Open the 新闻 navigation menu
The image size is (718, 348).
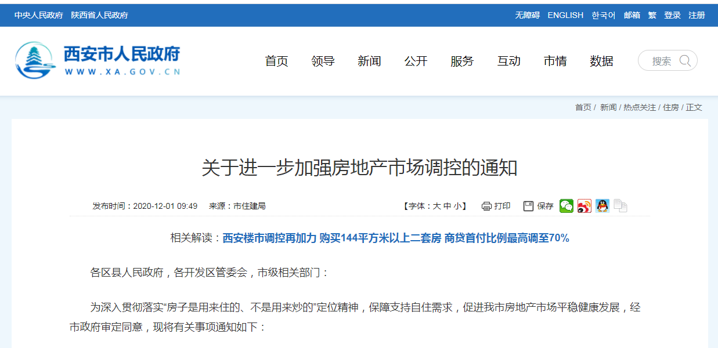point(369,61)
